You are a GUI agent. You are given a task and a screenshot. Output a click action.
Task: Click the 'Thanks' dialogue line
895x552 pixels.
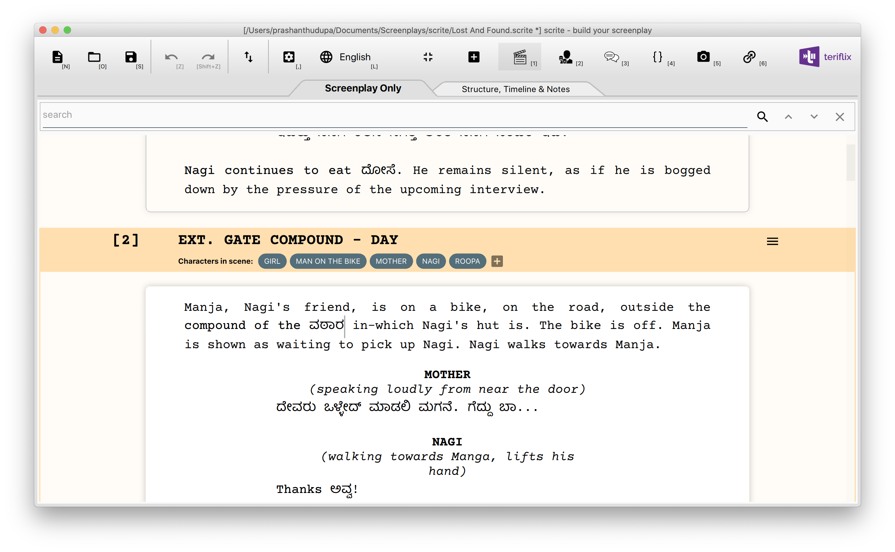(316, 490)
